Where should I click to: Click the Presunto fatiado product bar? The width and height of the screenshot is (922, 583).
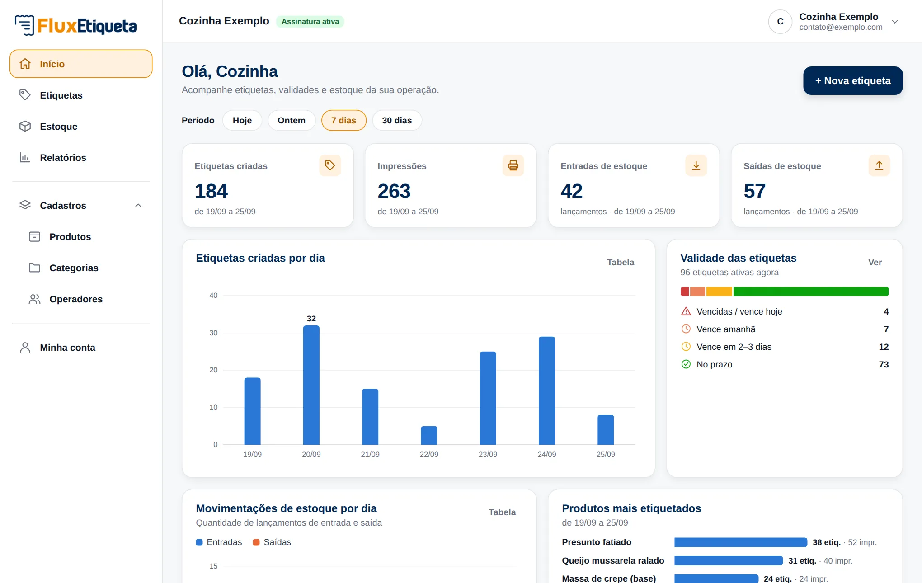click(x=740, y=542)
